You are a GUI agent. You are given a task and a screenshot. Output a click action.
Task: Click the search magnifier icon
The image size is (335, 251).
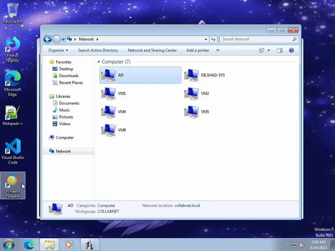(295, 39)
